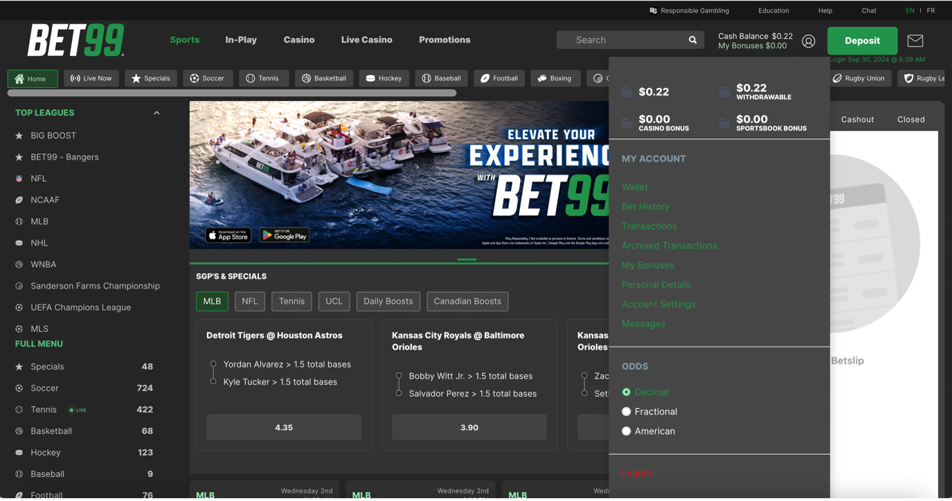The height and width of the screenshot is (501, 952).
Task: Switch betslip to Cashout tab
Action: pyautogui.click(x=857, y=119)
